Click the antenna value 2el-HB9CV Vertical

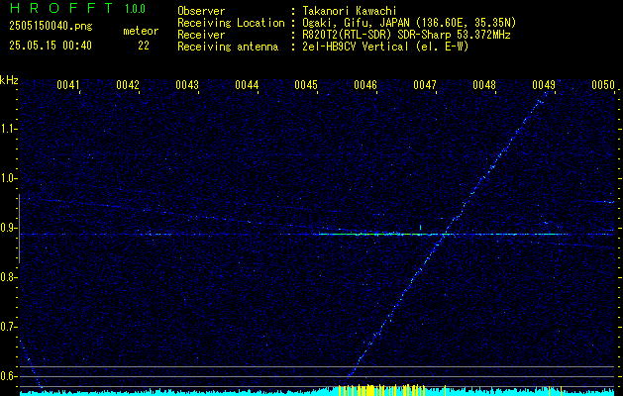pos(355,47)
